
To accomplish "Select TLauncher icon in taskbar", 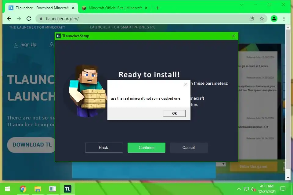I will [x=68, y=189].
